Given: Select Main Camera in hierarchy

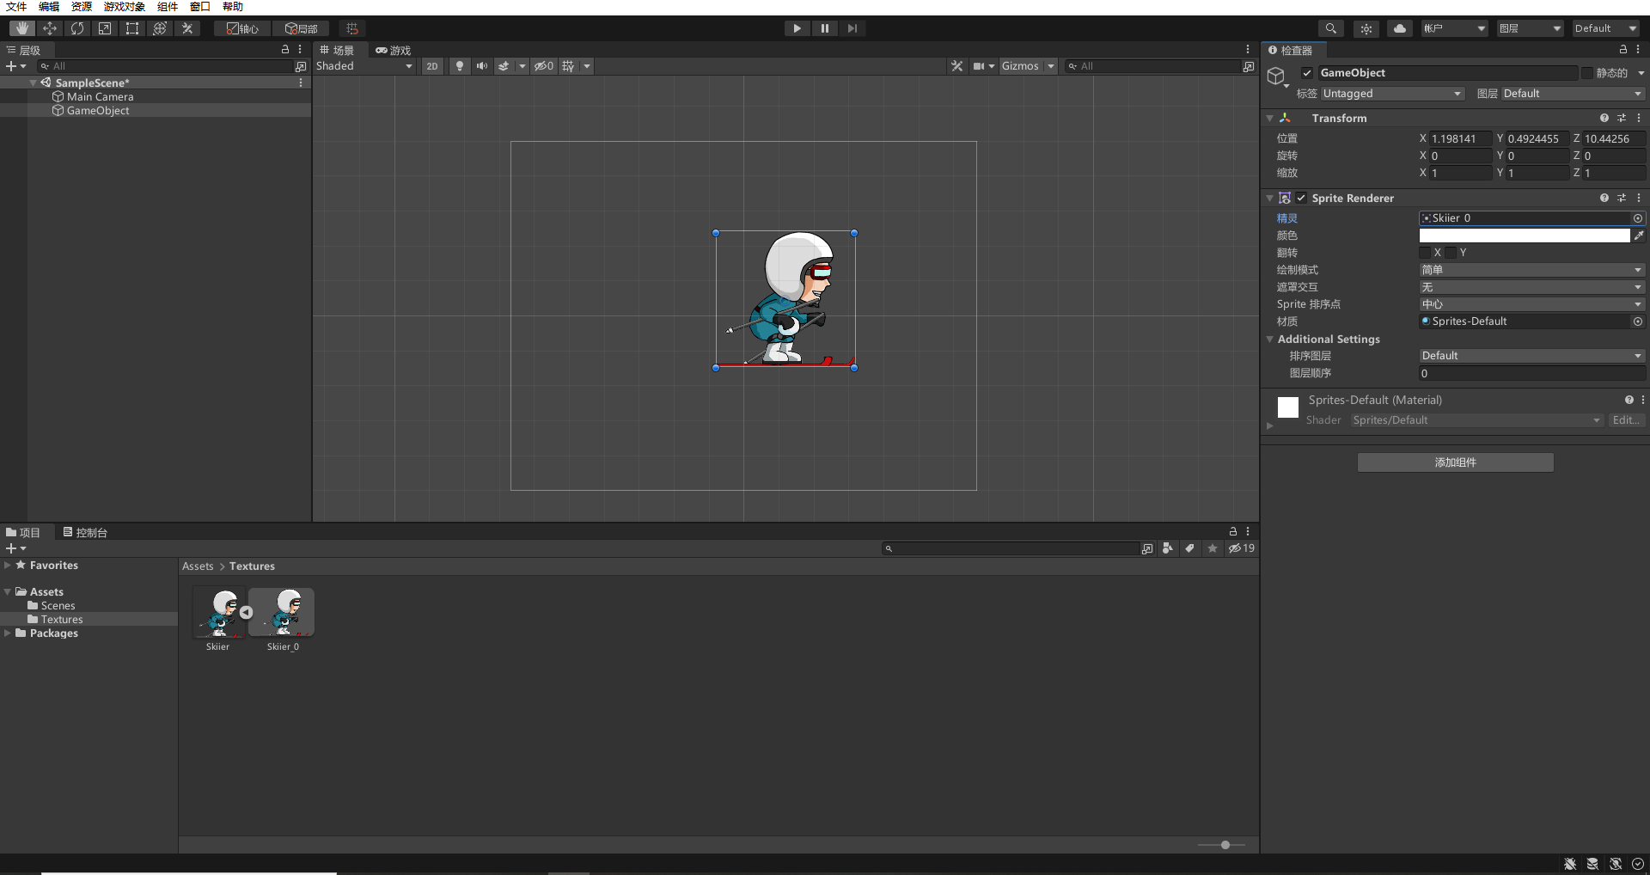Looking at the screenshot, I should click(101, 97).
